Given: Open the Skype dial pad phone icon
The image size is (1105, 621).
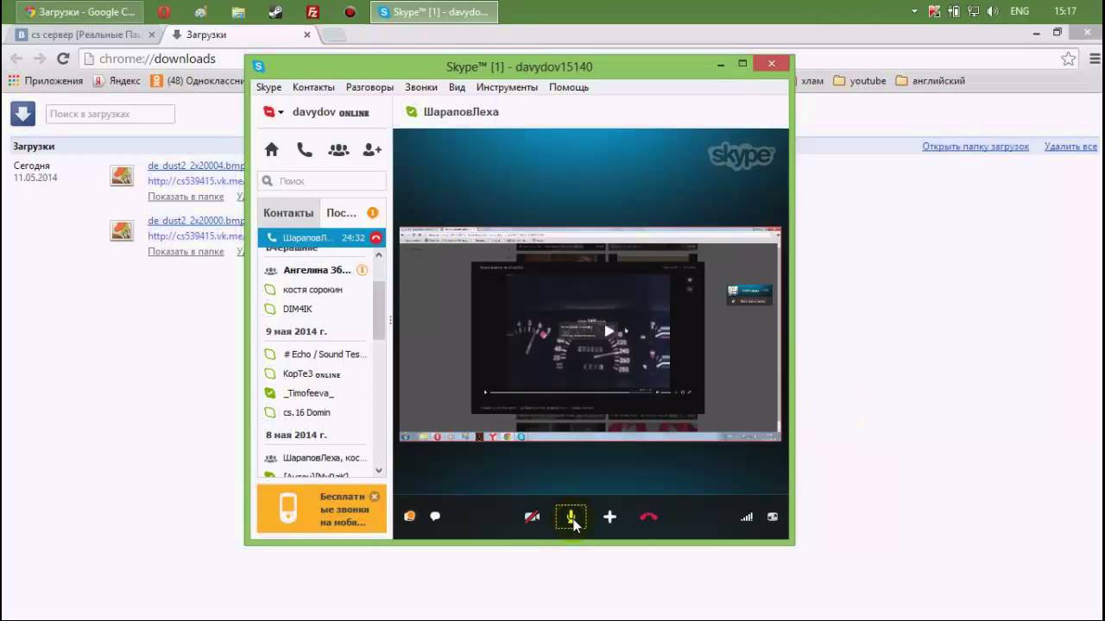Looking at the screenshot, I should (305, 149).
